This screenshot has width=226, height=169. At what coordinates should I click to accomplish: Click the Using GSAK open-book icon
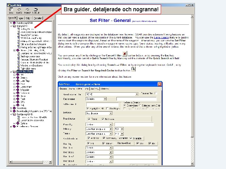14,26
